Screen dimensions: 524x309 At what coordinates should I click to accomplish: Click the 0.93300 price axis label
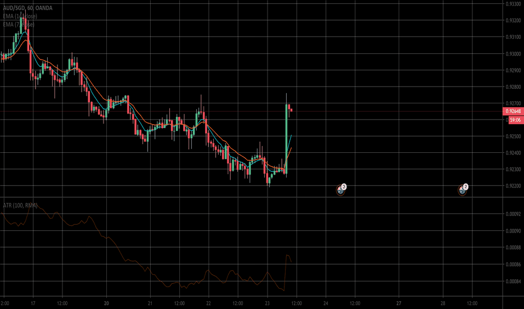click(x=513, y=4)
